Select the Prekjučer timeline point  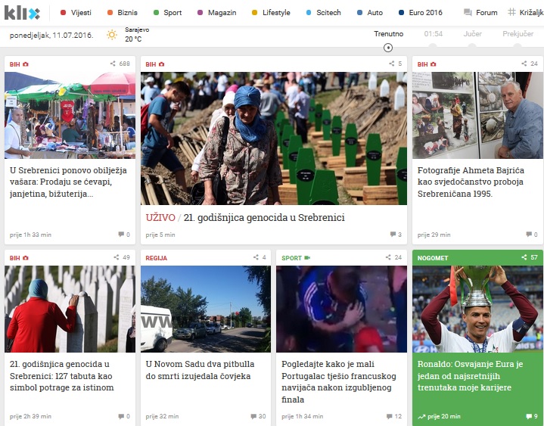[518, 34]
